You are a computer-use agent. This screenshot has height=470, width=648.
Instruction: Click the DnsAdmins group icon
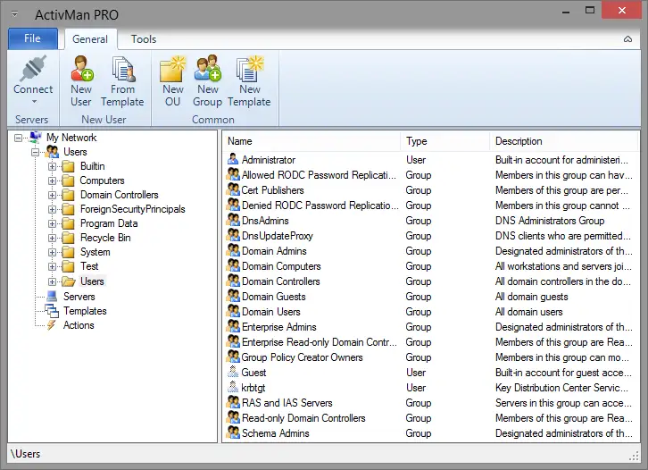[x=233, y=220]
